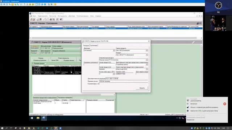The width and height of the screenshot is (232, 130).
Task: Switch to the Системные tab in dialog
Action: [94, 45]
